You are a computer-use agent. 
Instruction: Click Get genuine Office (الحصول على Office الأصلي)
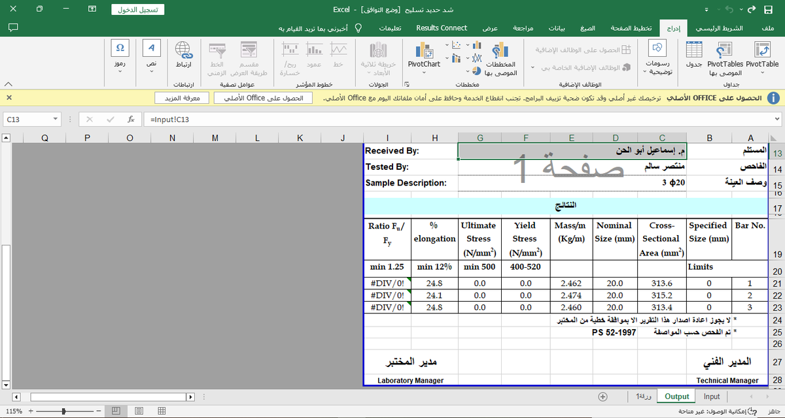pos(263,97)
